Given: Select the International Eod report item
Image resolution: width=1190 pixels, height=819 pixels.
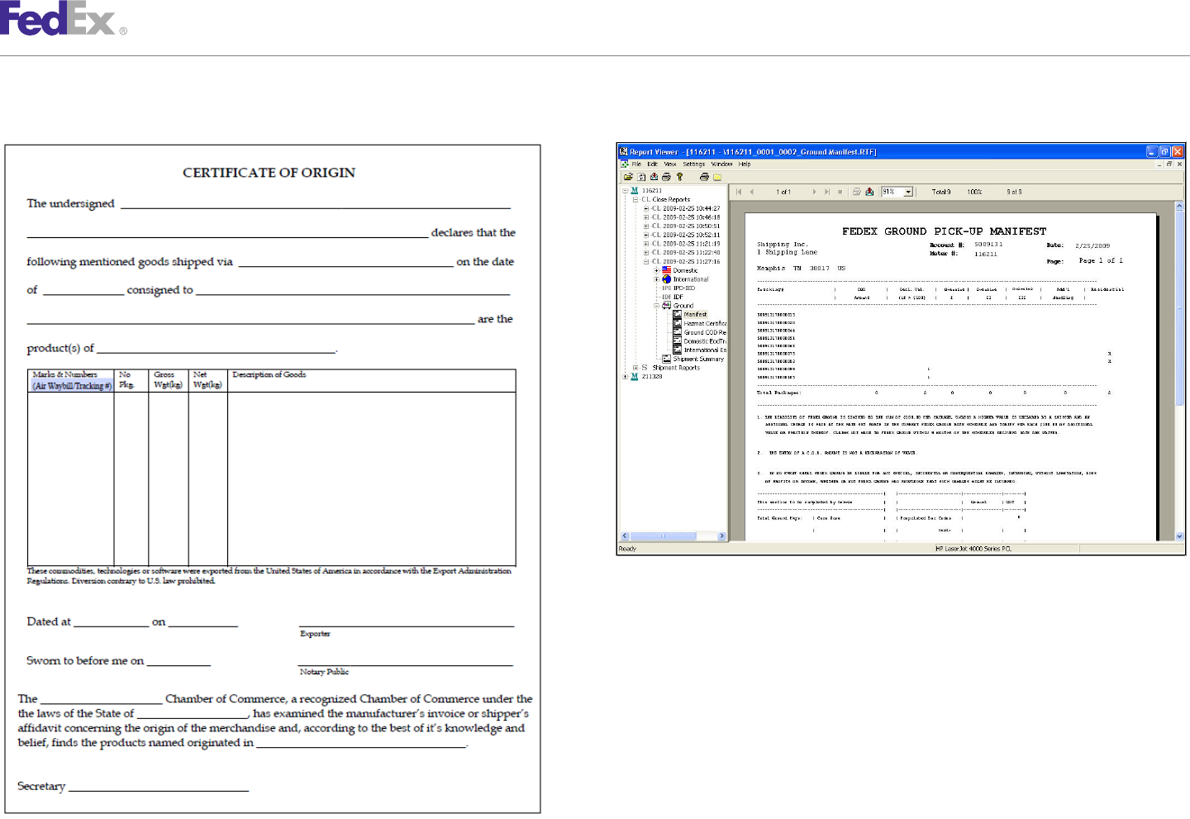Looking at the screenshot, I should coord(705,350).
